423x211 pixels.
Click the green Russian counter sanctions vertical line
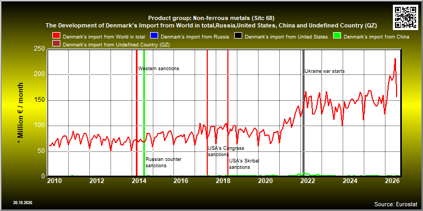144,113
